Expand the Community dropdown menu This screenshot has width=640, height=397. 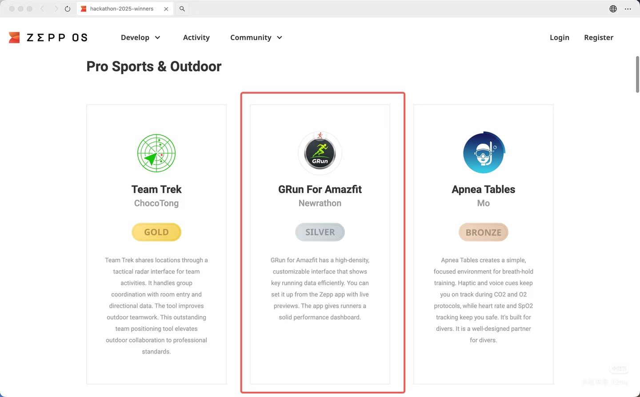[x=256, y=38]
